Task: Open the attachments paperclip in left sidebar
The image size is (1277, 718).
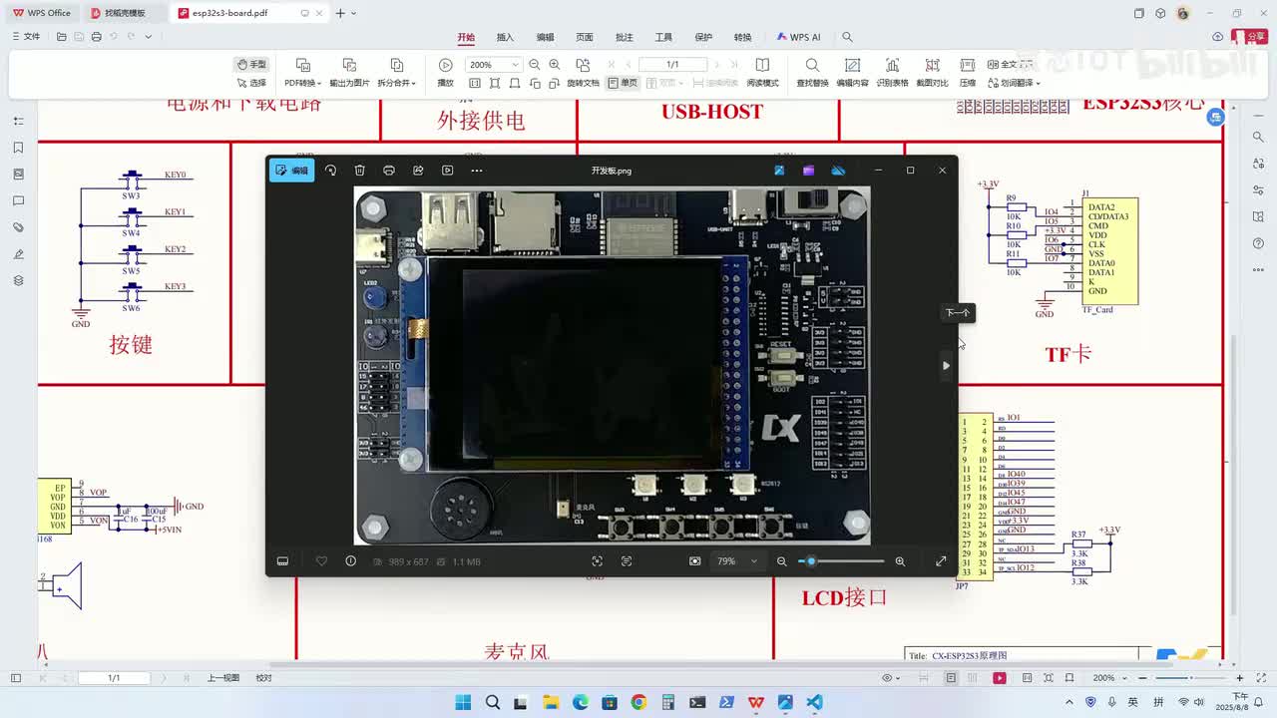Action: pos(18,227)
